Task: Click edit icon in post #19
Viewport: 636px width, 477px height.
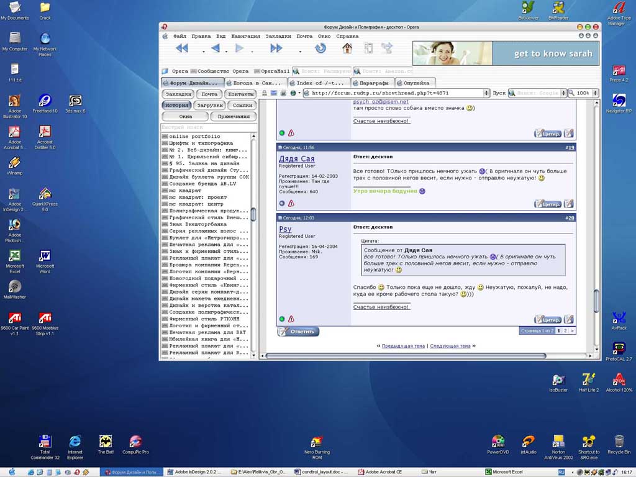Action: (569, 204)
